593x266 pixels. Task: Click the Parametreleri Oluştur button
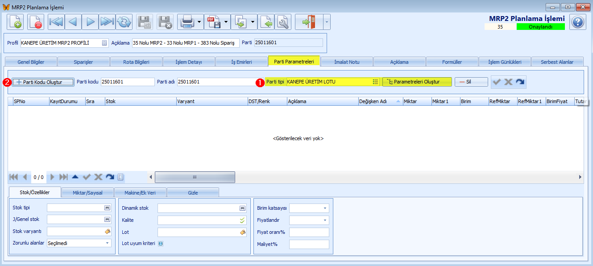point(417,82)
